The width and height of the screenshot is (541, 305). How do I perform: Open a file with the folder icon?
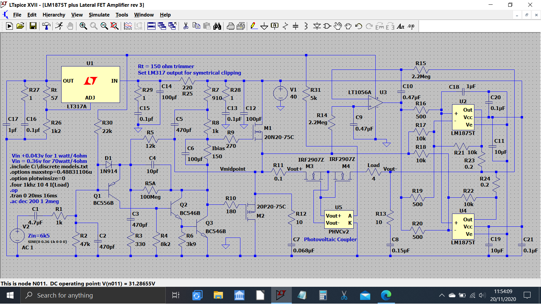point(20,26)
